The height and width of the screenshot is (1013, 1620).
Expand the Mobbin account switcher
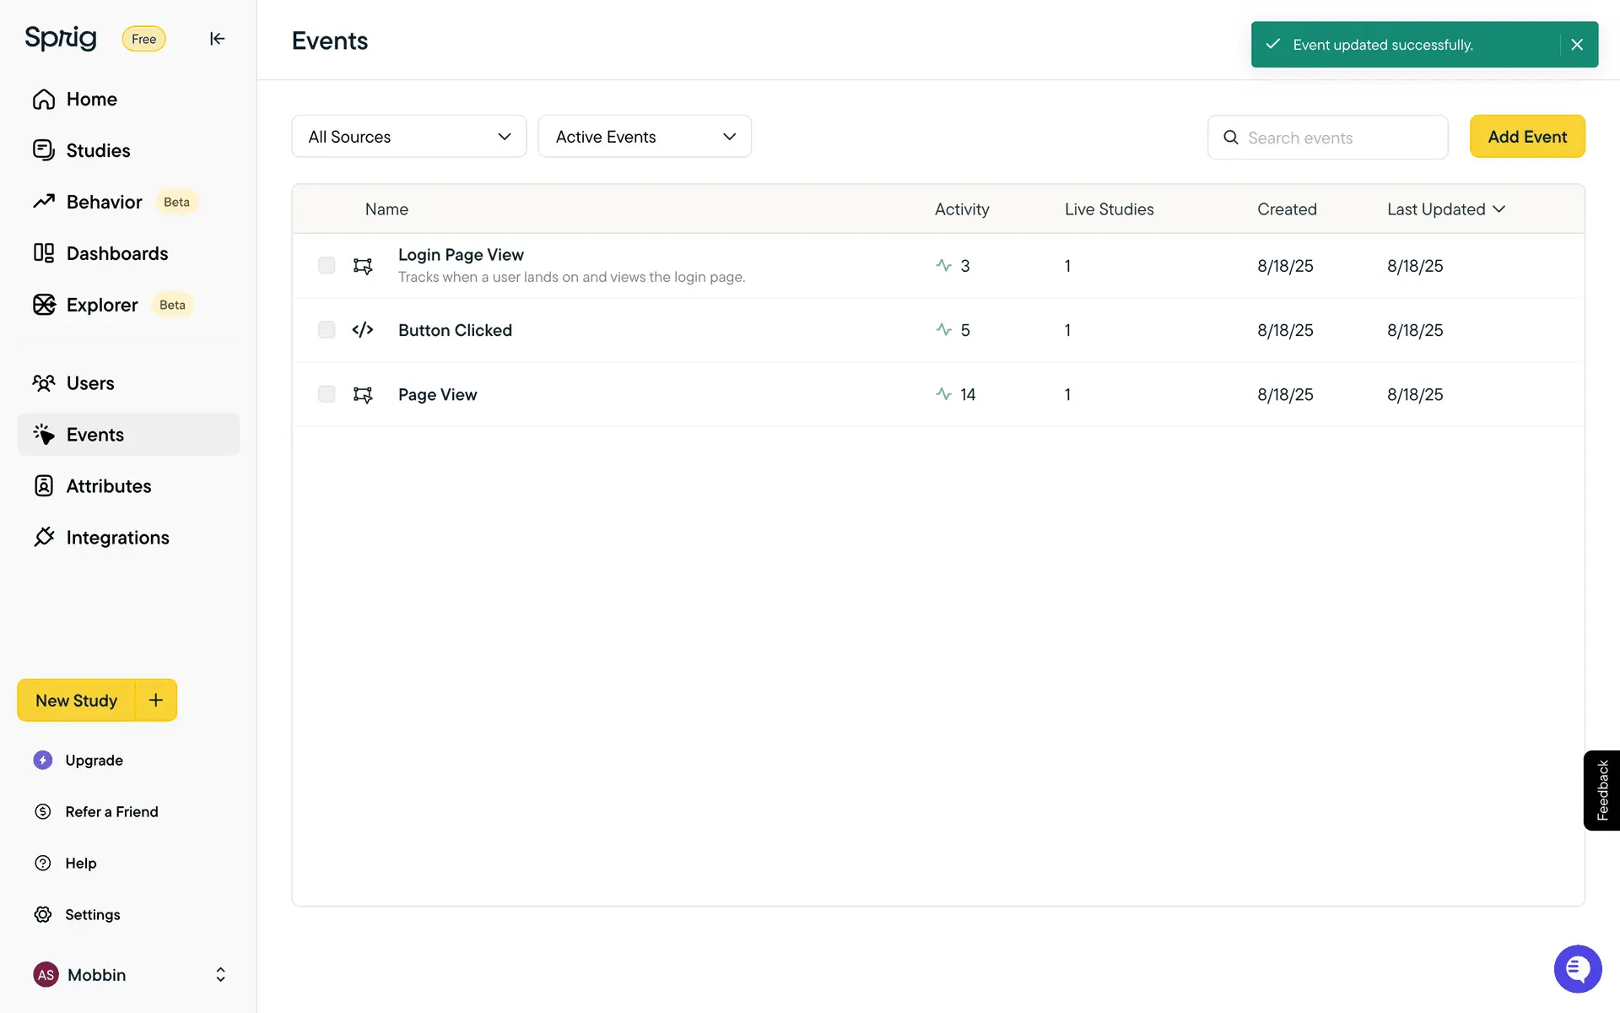(220, 974)
